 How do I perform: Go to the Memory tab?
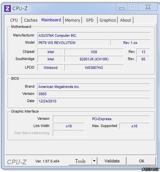click(x=72, y=20)
